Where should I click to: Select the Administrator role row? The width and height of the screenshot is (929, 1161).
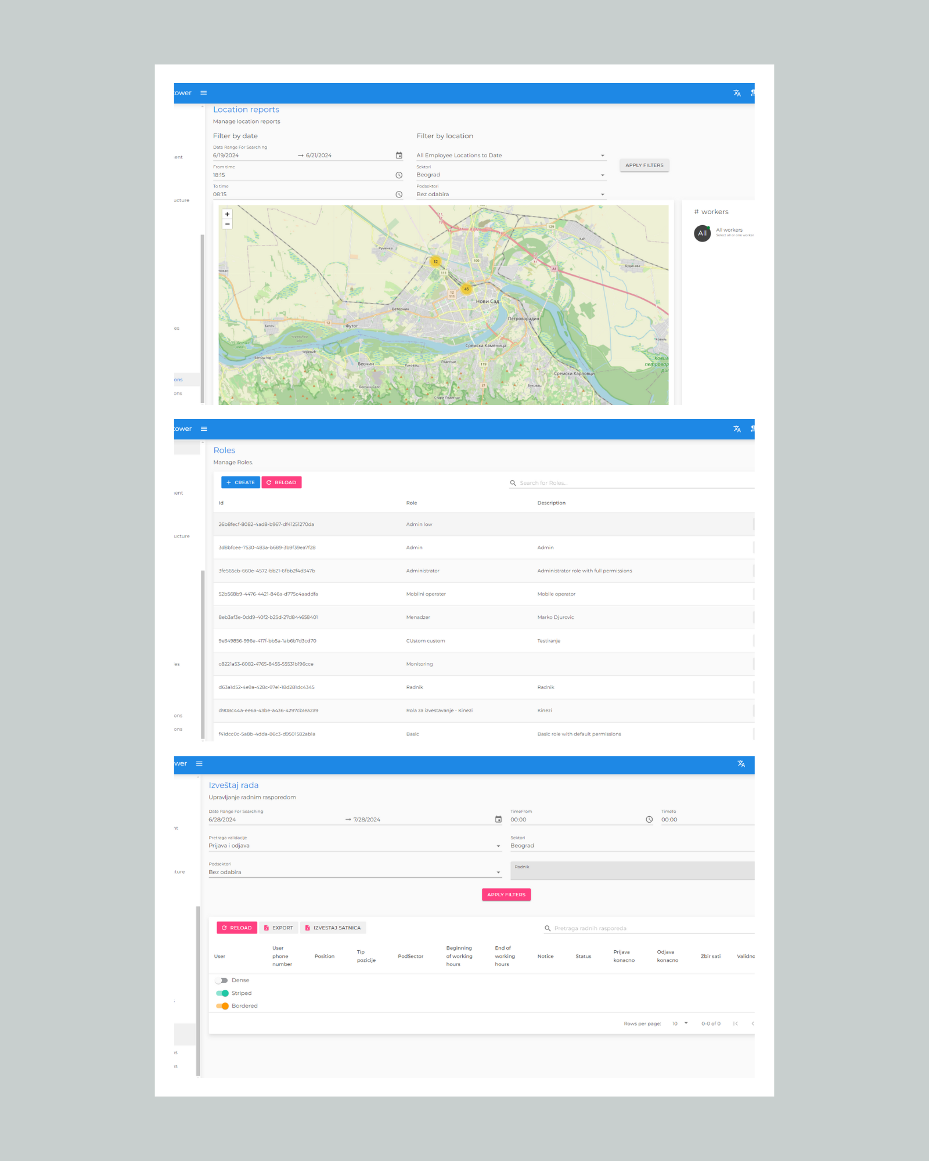click(x=423, y=571)
